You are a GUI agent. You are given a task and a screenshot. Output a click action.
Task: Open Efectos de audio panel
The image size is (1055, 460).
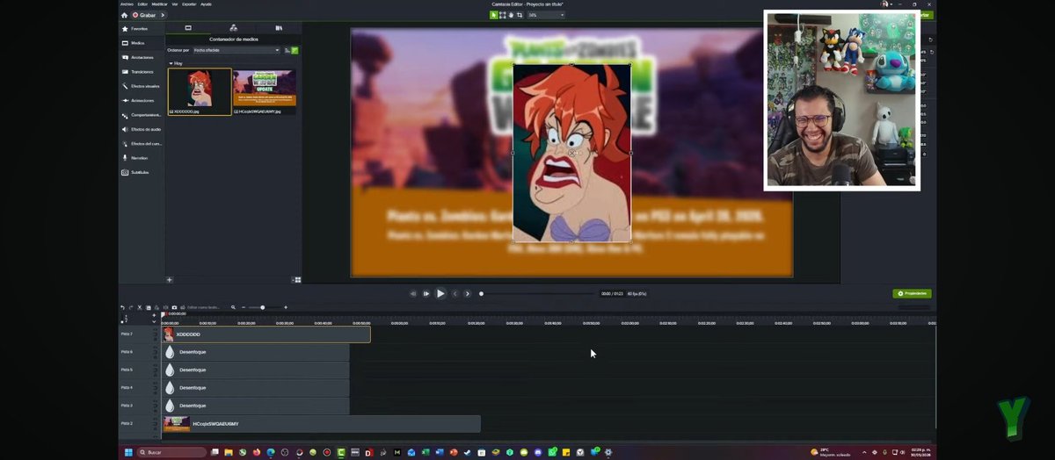[x=141, y=129]
